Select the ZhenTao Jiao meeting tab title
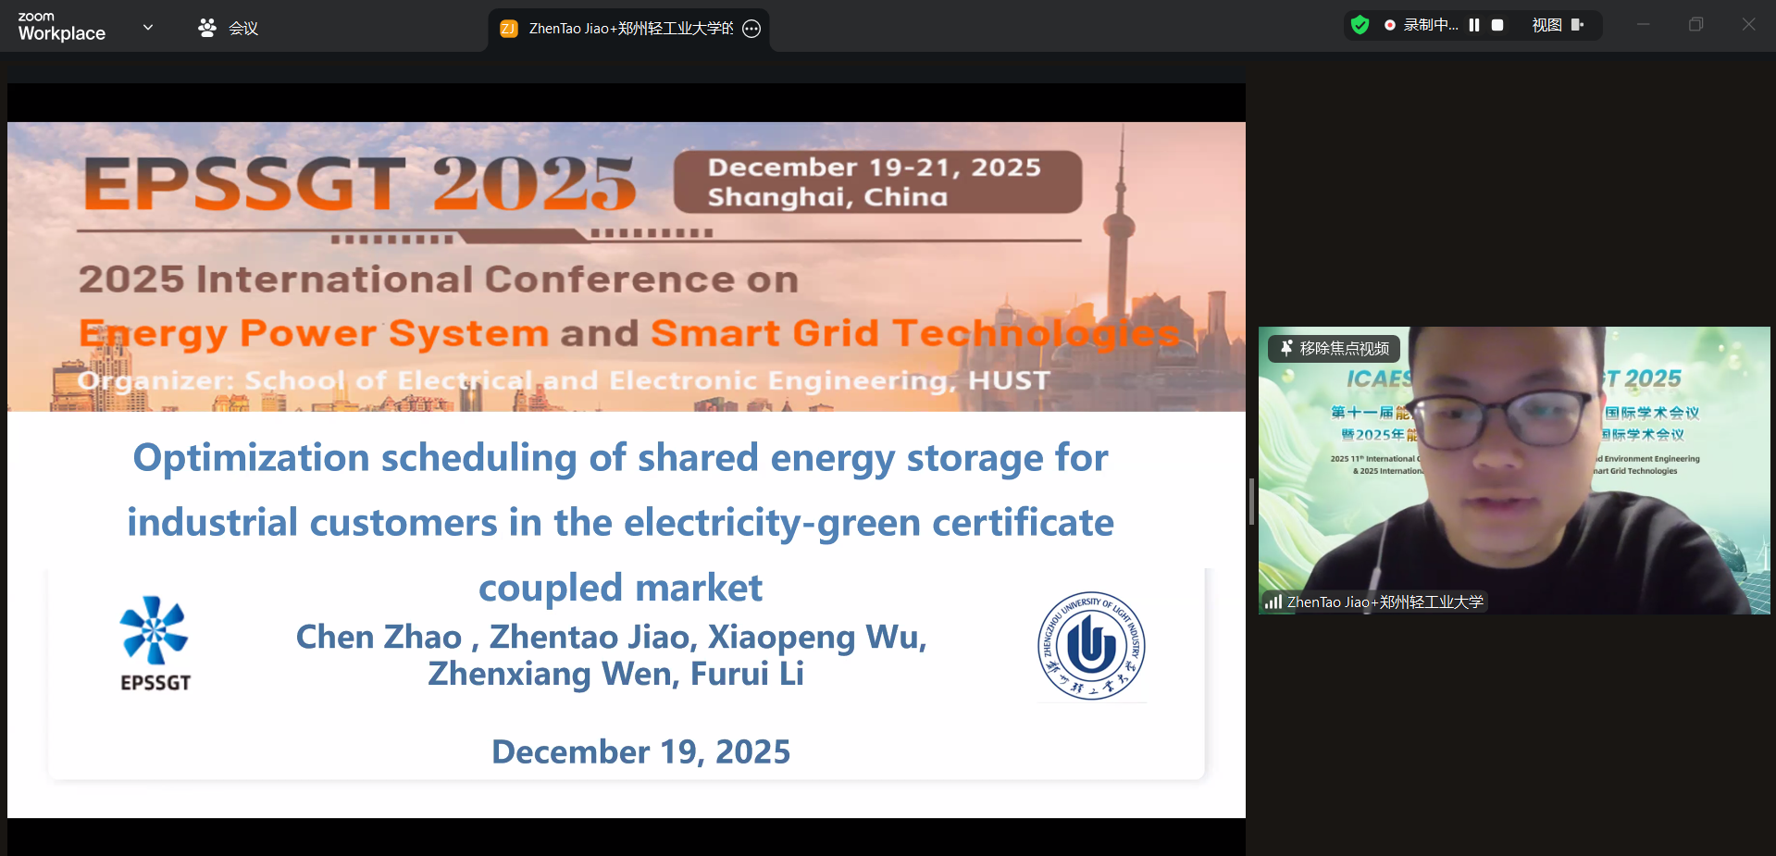 click(x=630, y=29)
